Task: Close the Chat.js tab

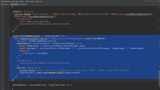Action: tap(18, 4)
